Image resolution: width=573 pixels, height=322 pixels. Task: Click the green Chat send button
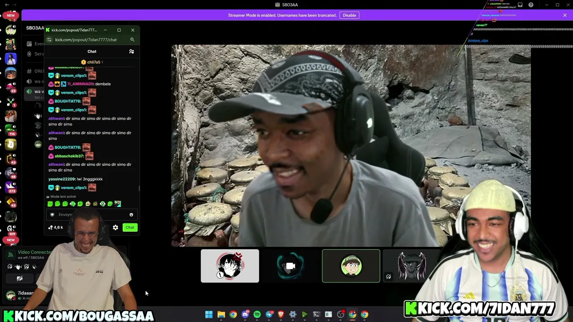tap(130, 228)
